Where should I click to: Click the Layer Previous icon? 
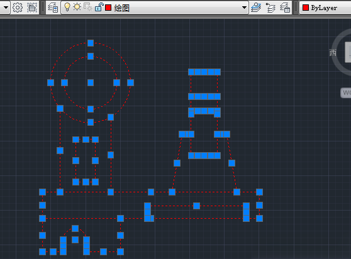[270, 8]
